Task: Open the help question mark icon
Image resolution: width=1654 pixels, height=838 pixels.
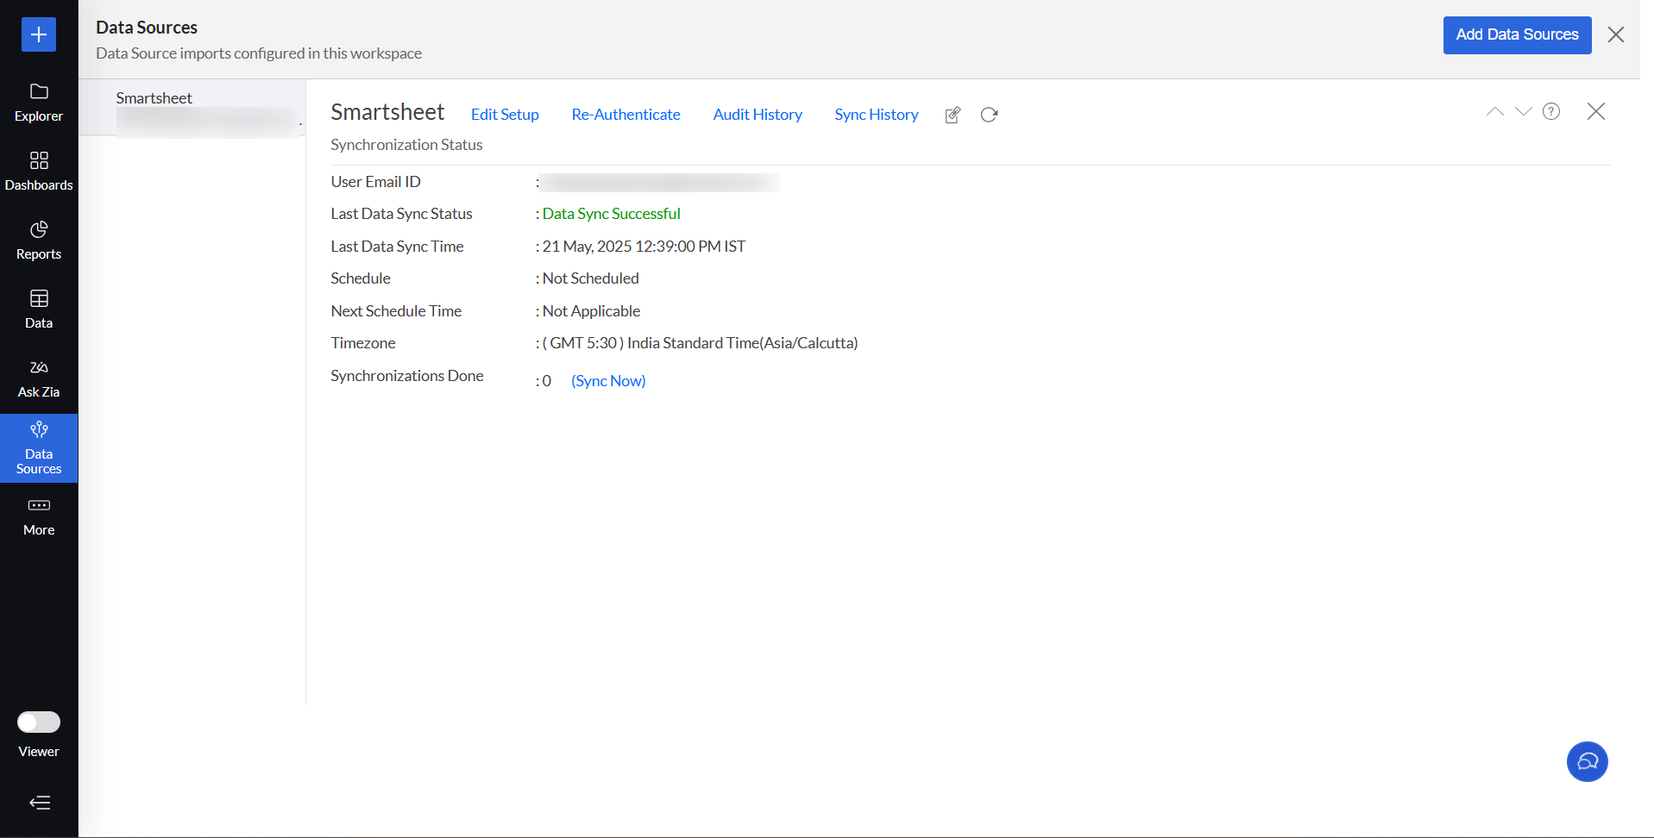Action: (x=1551, y=111)
